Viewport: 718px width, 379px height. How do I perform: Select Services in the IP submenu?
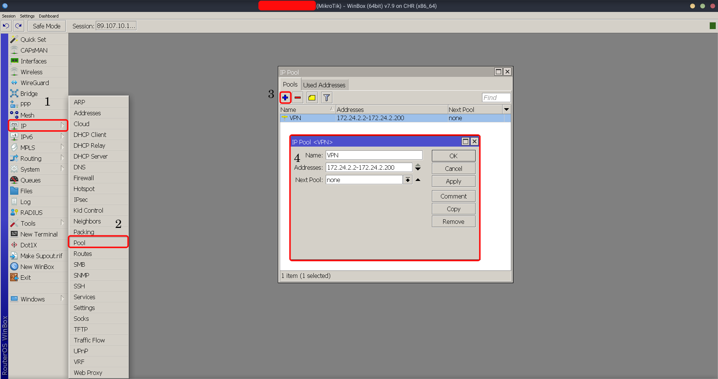[99, 297]
